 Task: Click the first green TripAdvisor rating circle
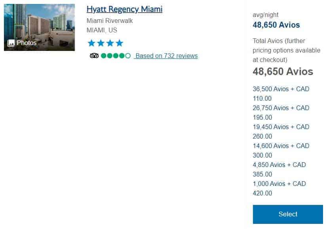[104, 56]
